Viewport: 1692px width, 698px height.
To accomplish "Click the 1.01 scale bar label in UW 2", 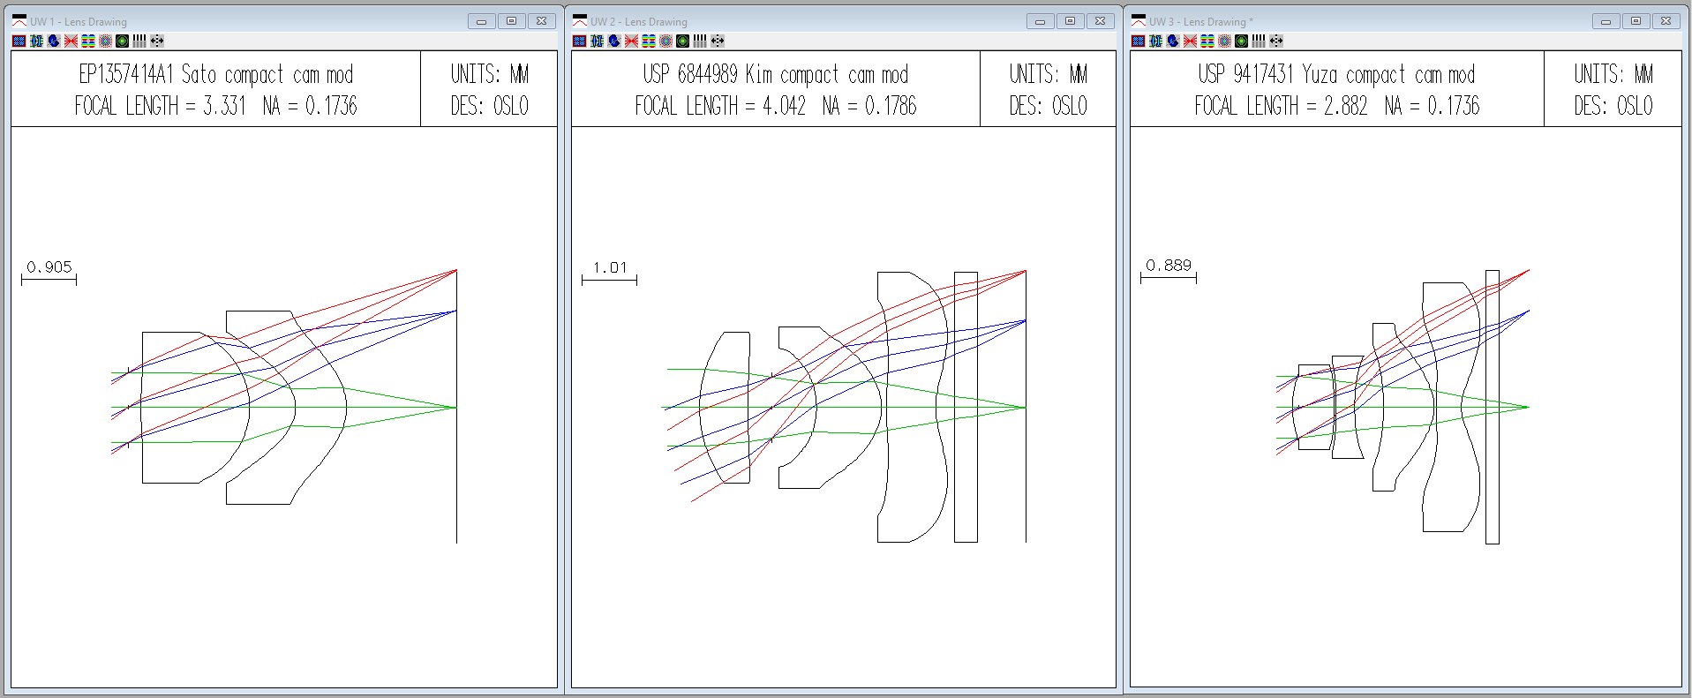I will coord(610,267).
